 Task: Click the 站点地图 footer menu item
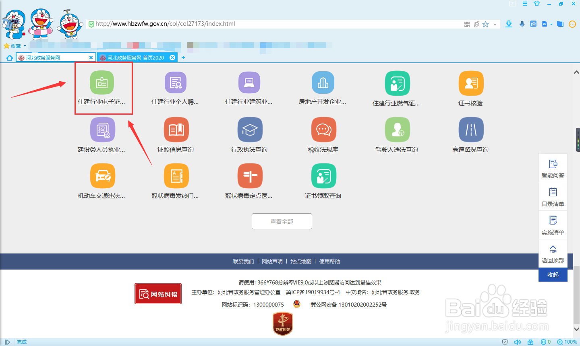click(x=300, y=261)
